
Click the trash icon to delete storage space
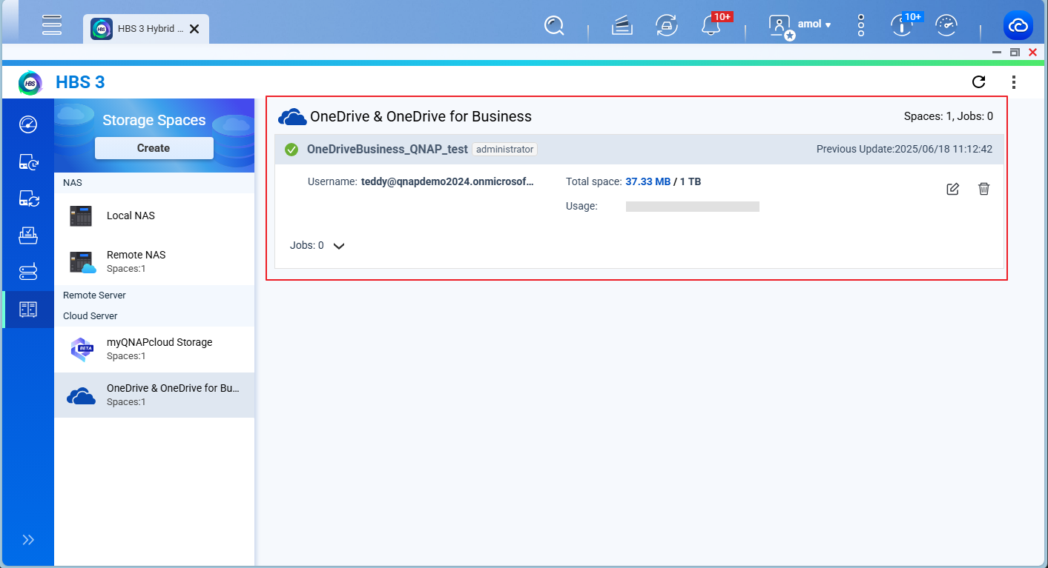(x=983, y=189)
